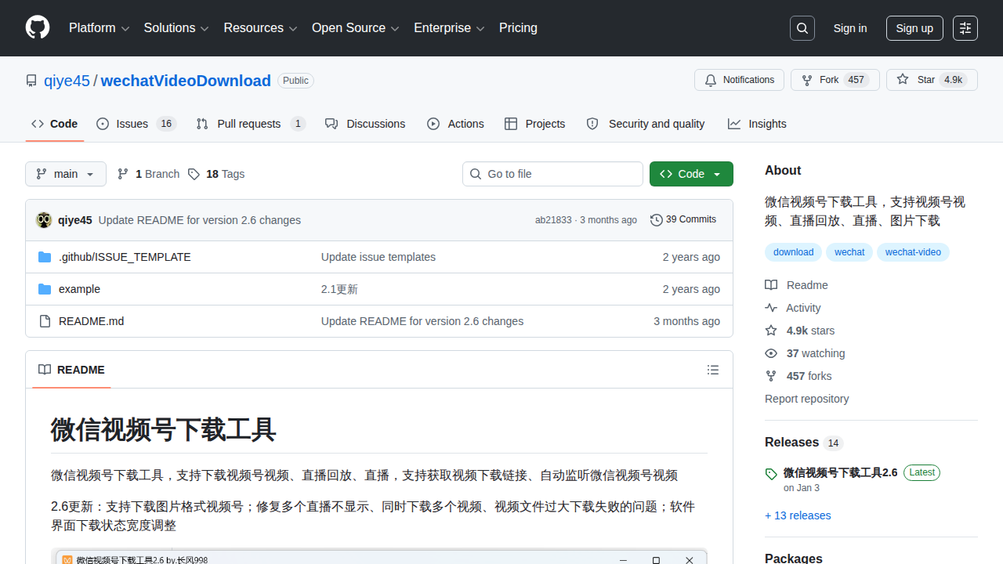Click the GitHub logo in the header
1003x564 pixels.
(37, 28)
